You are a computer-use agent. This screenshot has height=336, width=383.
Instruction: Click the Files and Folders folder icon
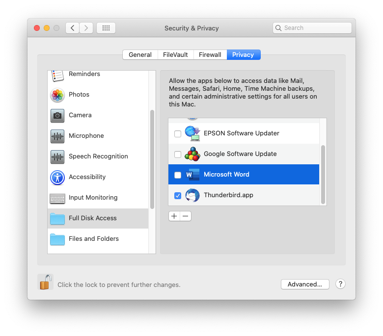click(x=57, y=239)
